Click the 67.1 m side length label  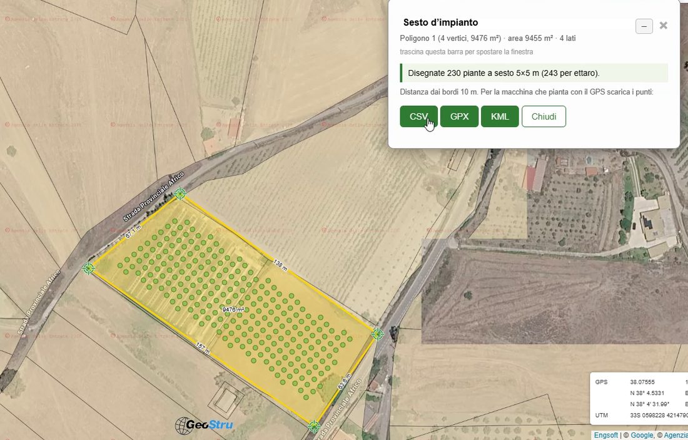point(133,232)
